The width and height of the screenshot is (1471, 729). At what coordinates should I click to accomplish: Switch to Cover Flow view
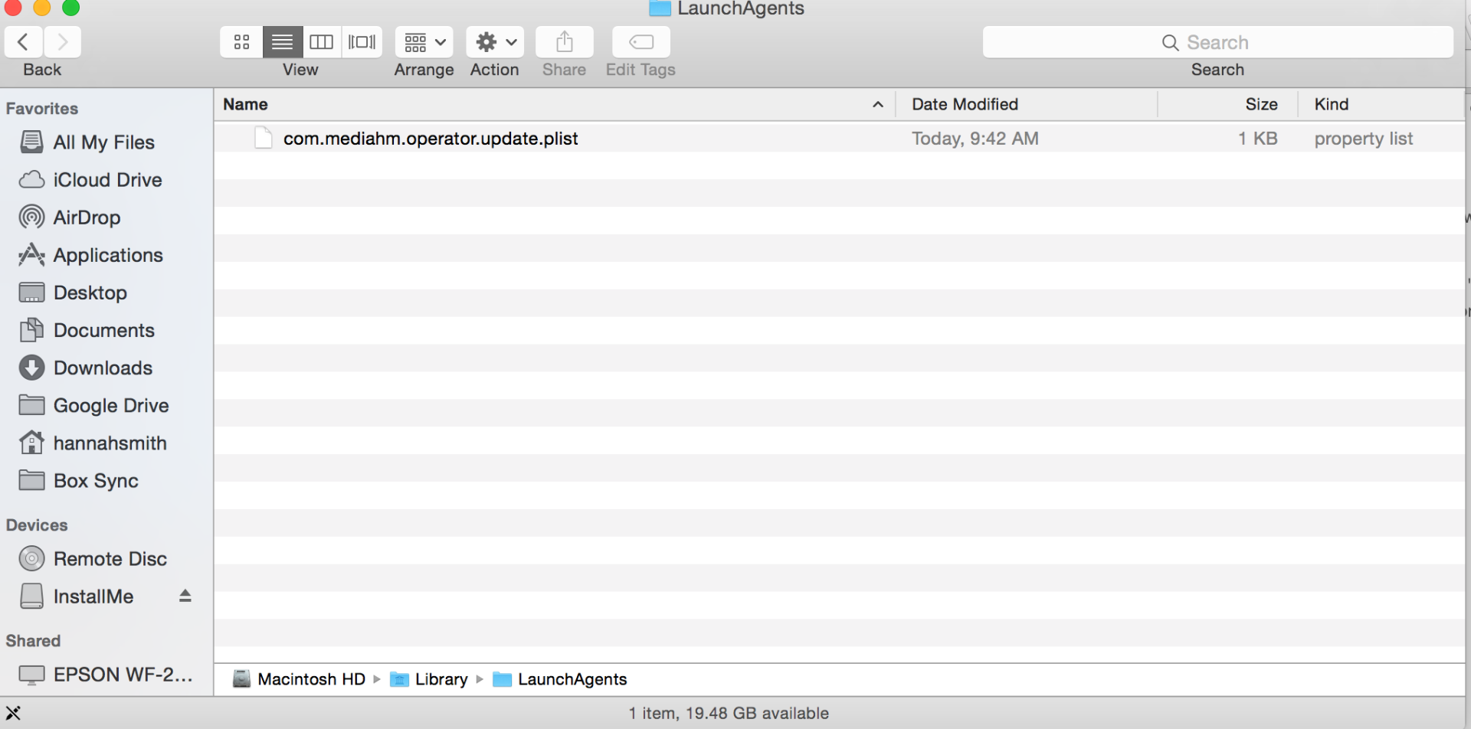point(362,41)
